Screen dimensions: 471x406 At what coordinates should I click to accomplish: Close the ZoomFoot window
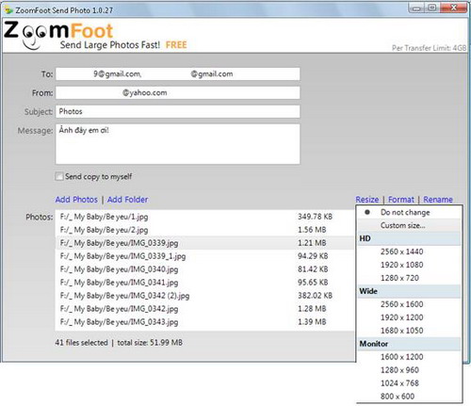[x=453, y=8]
